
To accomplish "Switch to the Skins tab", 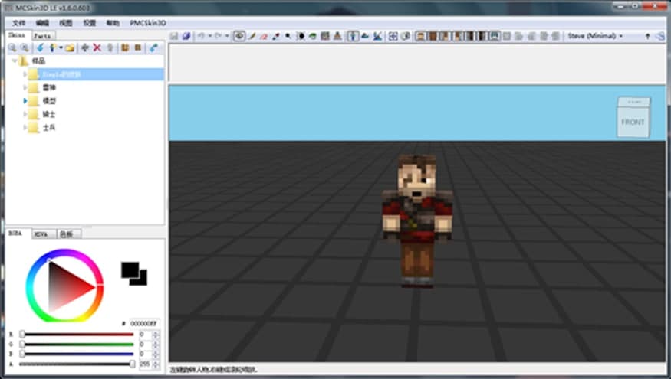I will pos(17,35).
